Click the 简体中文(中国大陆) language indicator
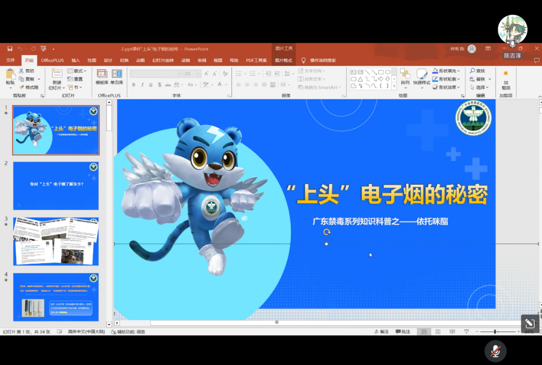This screenshot has width=542, height=365. click(86, 332)
